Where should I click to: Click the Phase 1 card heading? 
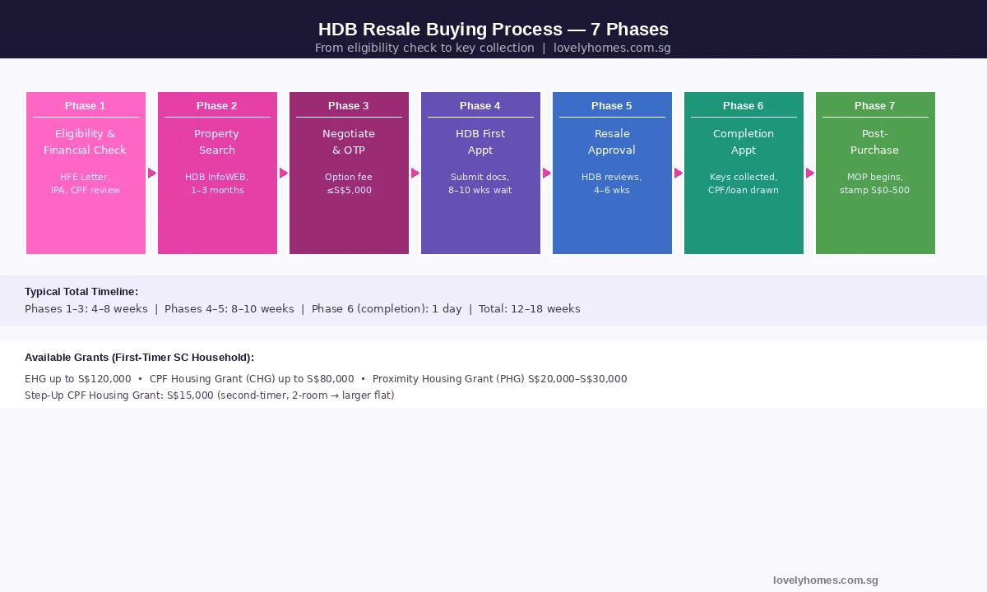click(x=86, y=105)
